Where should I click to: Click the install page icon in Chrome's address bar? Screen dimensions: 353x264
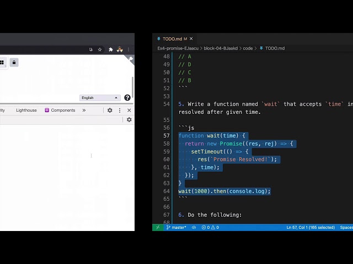[x=90, y=50]
